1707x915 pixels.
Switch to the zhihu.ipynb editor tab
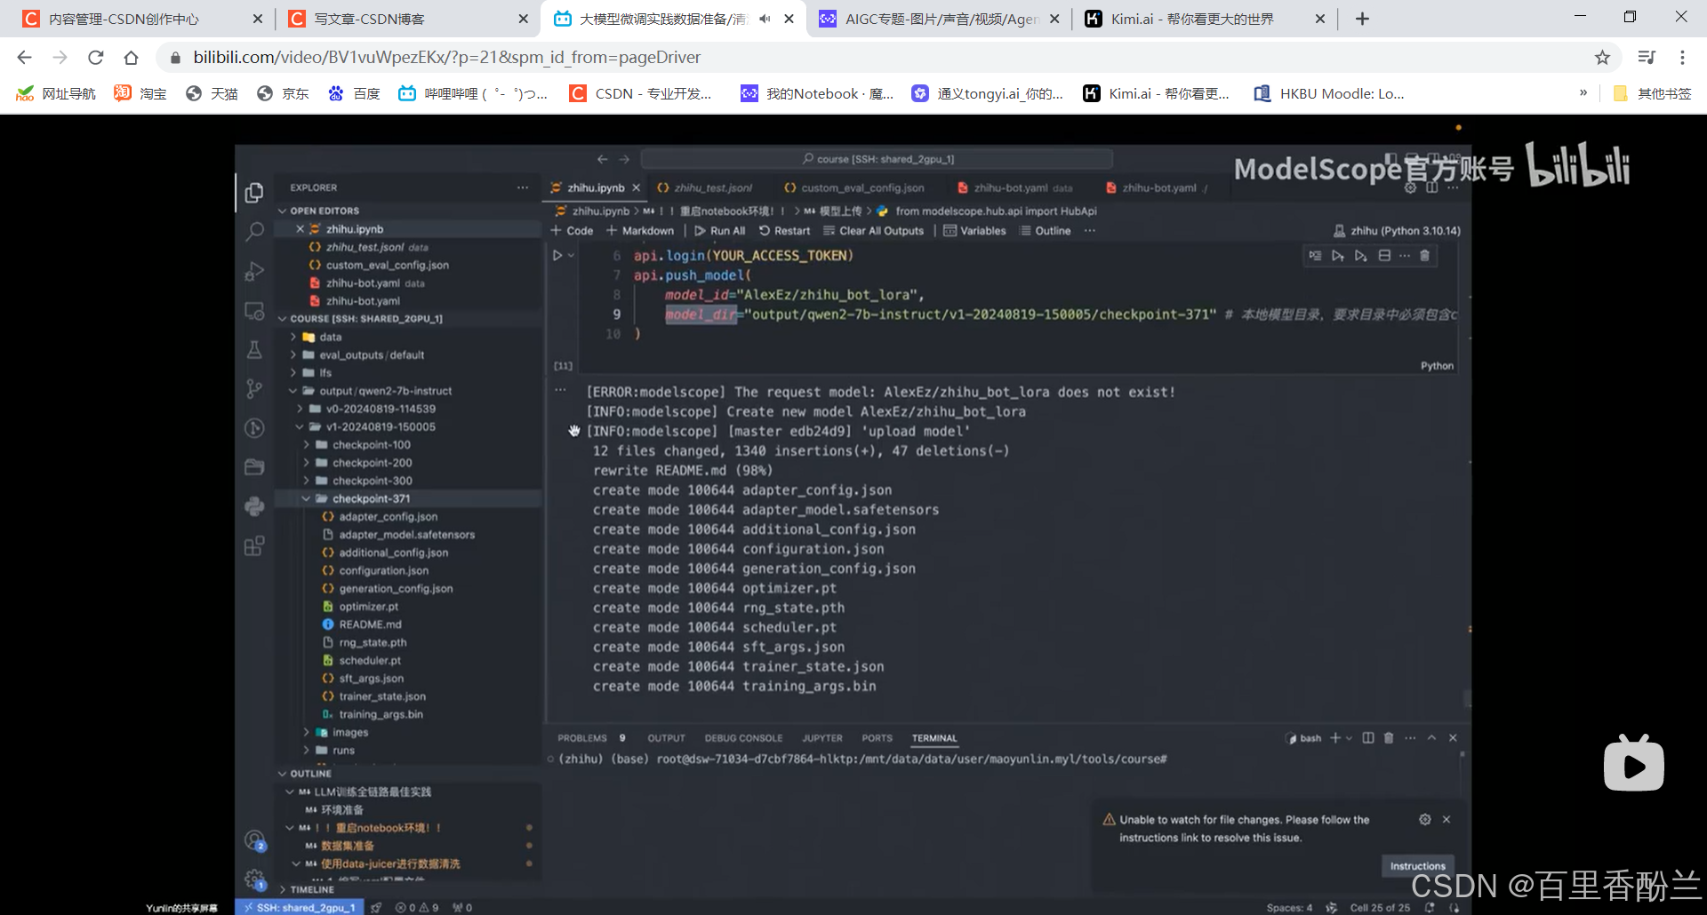[x=595, y=187]
